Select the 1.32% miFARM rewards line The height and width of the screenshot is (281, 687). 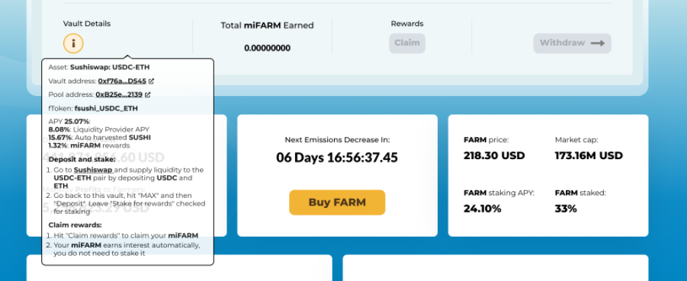point(89,145)
